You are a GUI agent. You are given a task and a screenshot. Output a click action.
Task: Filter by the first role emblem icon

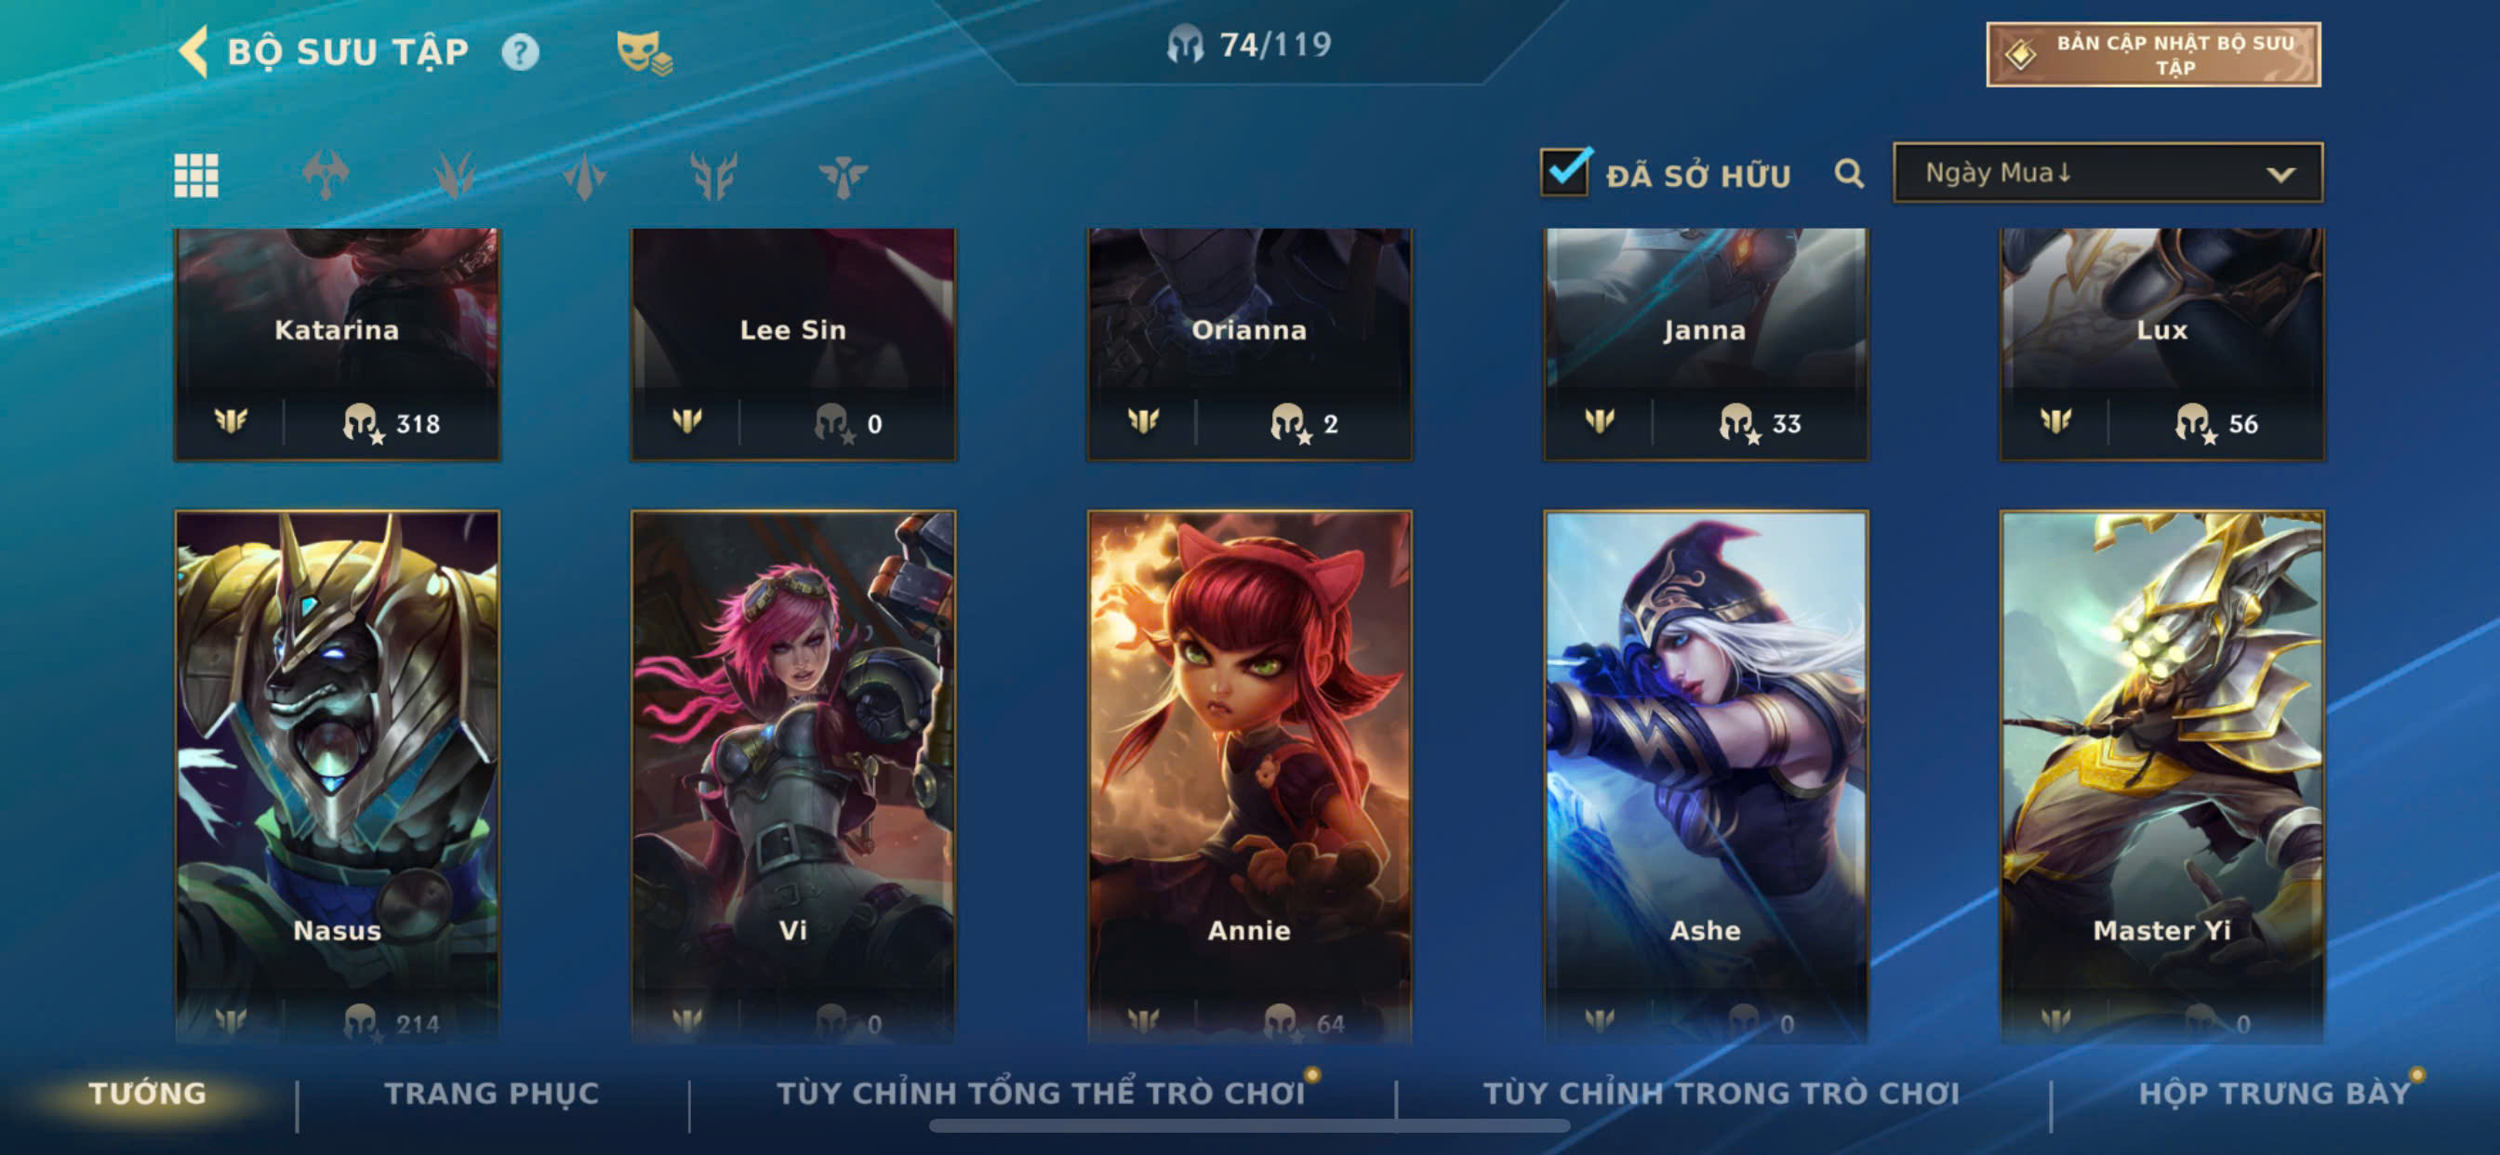click(x=326, y=176)
